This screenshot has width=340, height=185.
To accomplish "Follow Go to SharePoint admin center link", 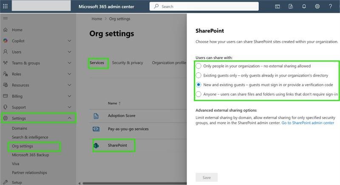I will click(x=308, y=123).
